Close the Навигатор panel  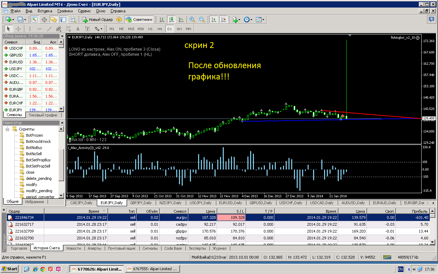point(62,123)
